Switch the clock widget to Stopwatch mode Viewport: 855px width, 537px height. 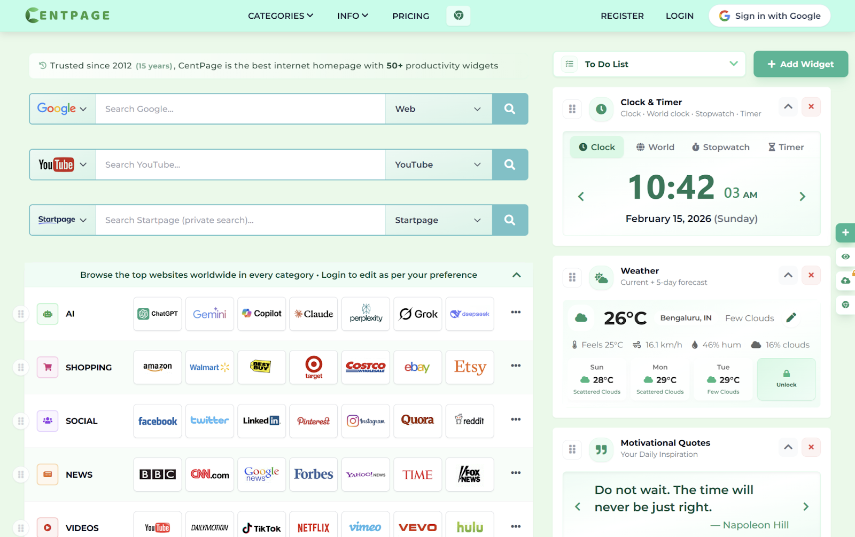(720, 146)
